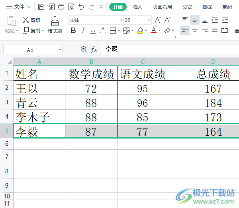Toggle Middle vertical alignment
The image size is (239, 208).
click(195, 20)
